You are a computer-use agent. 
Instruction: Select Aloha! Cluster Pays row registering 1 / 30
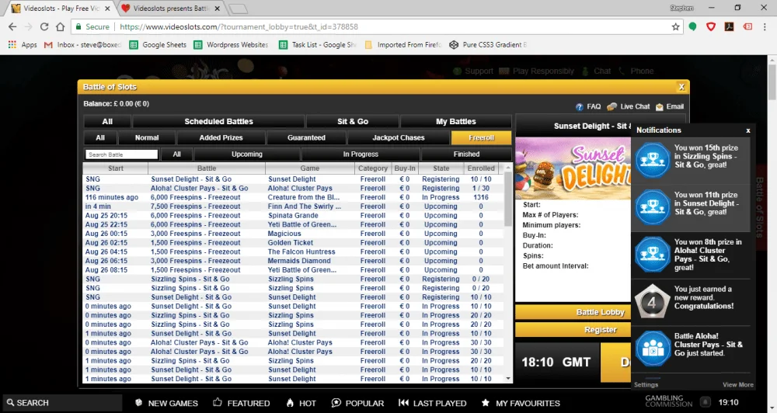pos(293,188)
